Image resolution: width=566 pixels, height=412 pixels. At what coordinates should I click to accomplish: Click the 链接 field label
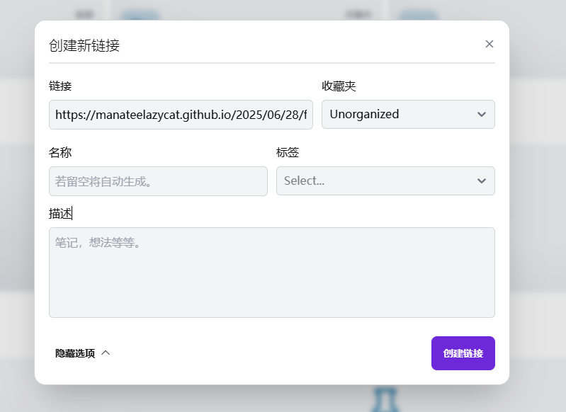pyautogui.click(x=60, y=86)
